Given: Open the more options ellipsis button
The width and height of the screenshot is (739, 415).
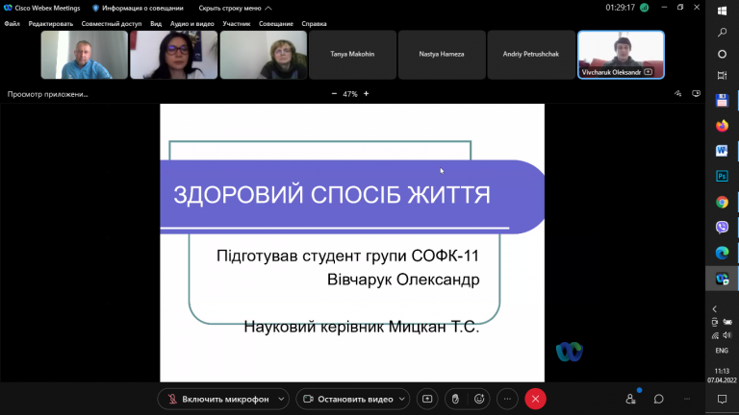Looking at the screenshot, I should 507,399.
